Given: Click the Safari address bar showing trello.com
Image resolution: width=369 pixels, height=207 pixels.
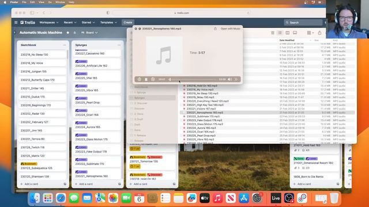Looking at the screenshot, I should click(x=181, y=13).
